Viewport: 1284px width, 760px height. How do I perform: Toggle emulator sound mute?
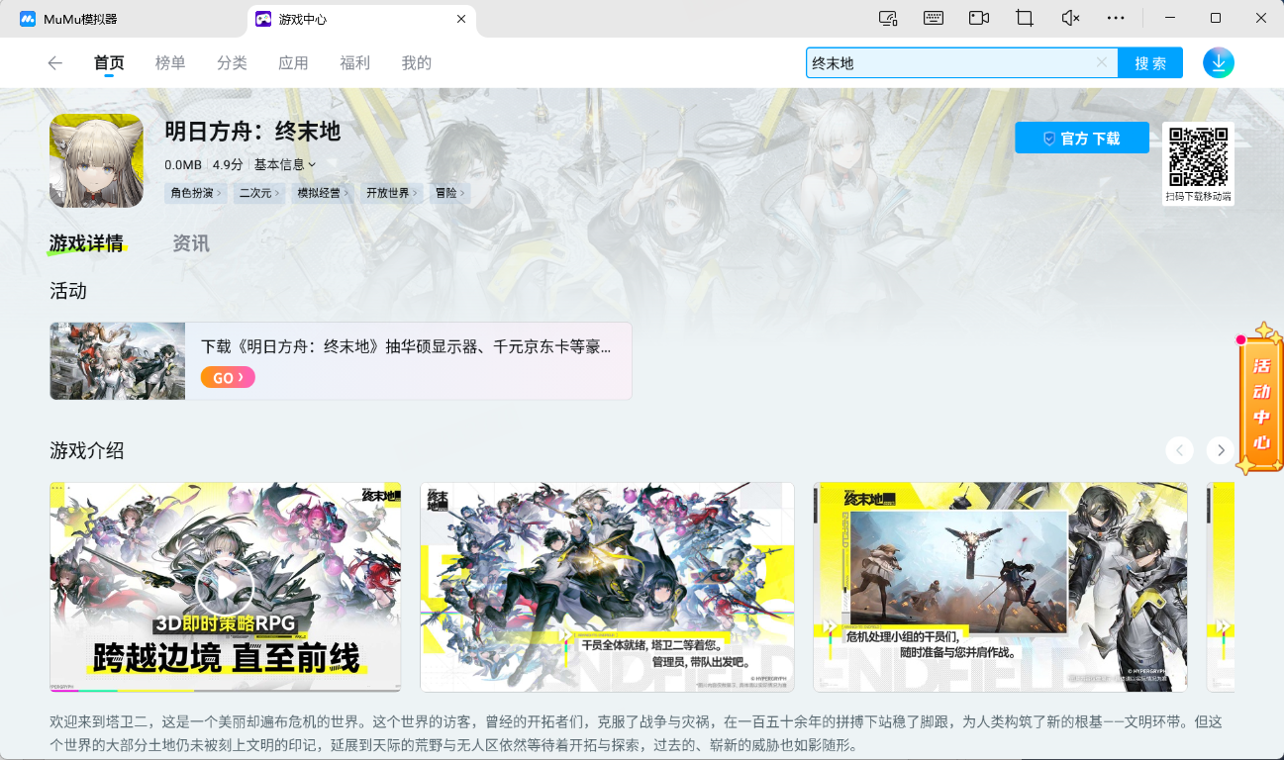[x=1069, y=19]
